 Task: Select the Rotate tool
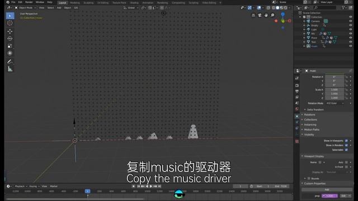(x=10, y=39)
